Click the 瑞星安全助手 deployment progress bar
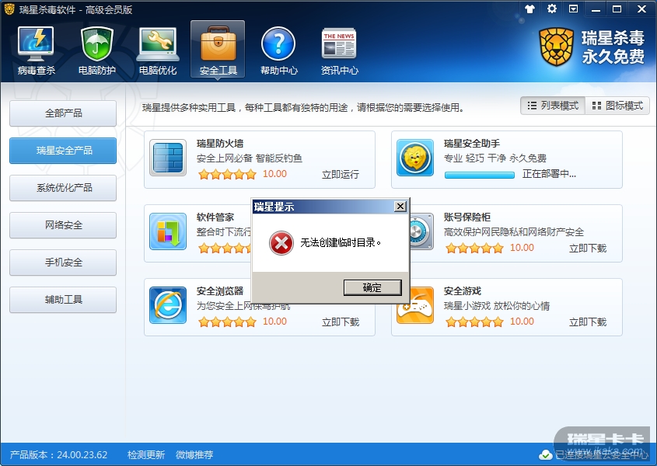The height and width of the screenshot is (466, 657). [x=480, y=175]
